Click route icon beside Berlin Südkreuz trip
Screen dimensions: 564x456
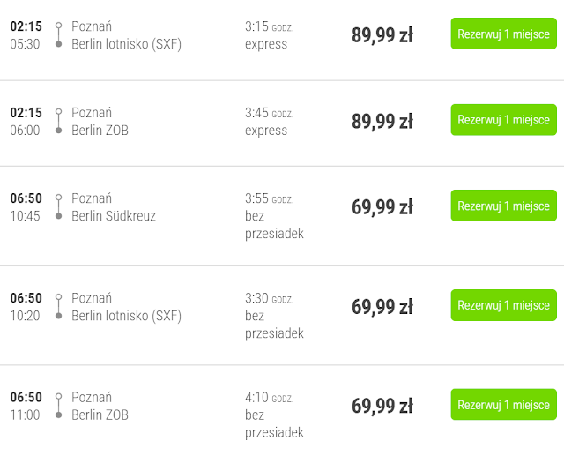(x=58, y=207)
